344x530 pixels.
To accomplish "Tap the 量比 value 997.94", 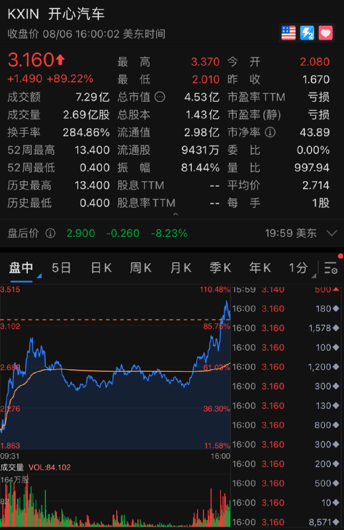I will point(312,167).
